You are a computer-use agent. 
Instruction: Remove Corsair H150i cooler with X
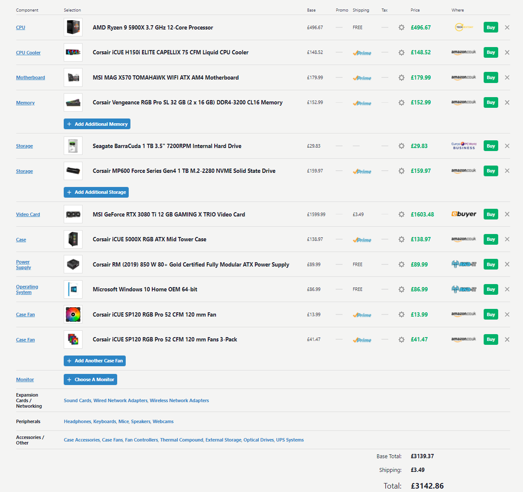[507, 53]
